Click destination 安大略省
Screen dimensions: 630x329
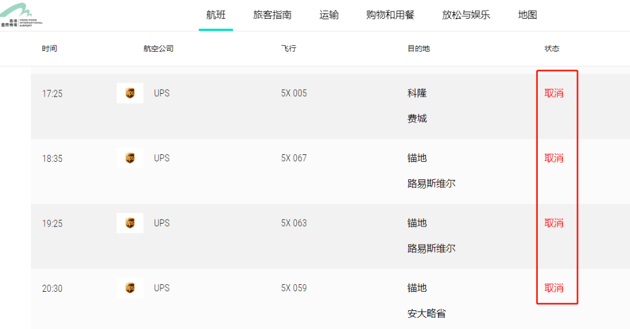tap(426, 313)
